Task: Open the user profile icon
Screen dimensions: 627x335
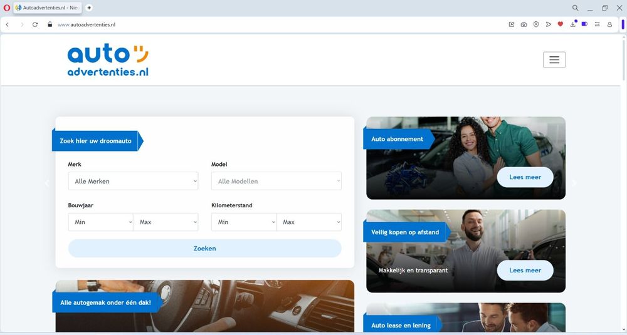Action: click(609, 24)
